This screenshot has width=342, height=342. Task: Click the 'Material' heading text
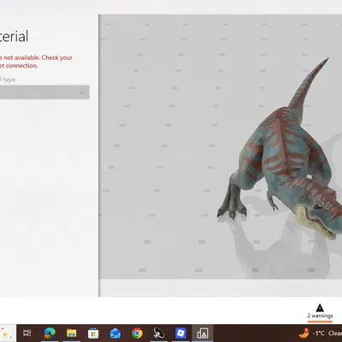(x=15, y=36)
